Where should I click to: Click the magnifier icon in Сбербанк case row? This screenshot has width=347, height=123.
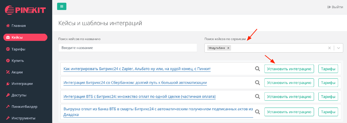point(257,83)
